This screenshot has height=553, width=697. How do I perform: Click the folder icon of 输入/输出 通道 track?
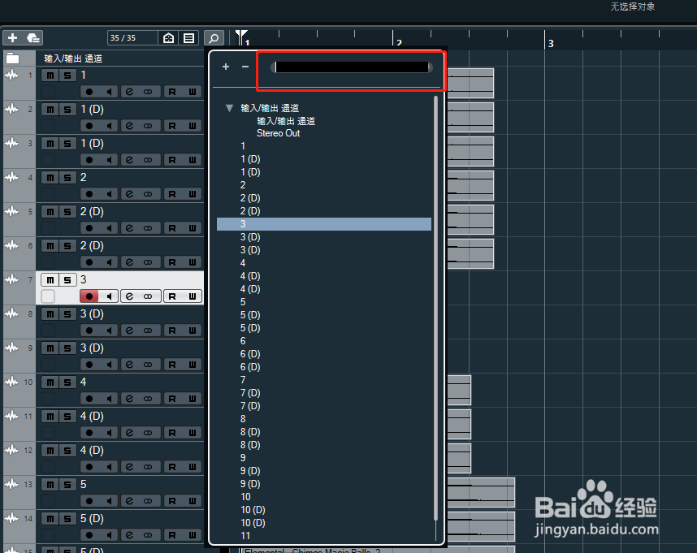tap(12, 58)
